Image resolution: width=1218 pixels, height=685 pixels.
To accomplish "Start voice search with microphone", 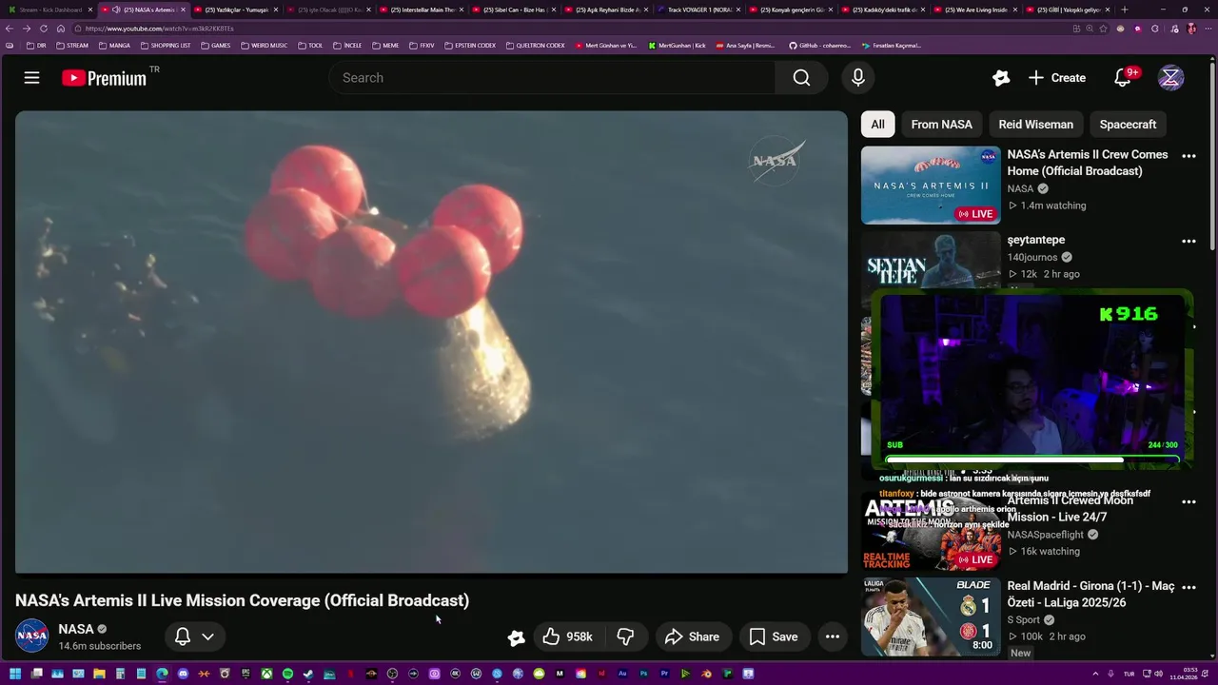I will tap(858, 78).
